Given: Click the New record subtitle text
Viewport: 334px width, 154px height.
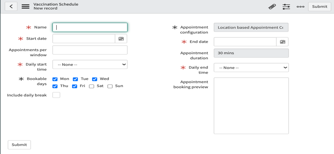Looking at the screenshot, I should tap(46, 8).
